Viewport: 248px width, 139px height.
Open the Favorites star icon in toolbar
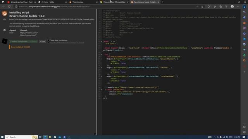pyautogui.click(x=215, y=7)
